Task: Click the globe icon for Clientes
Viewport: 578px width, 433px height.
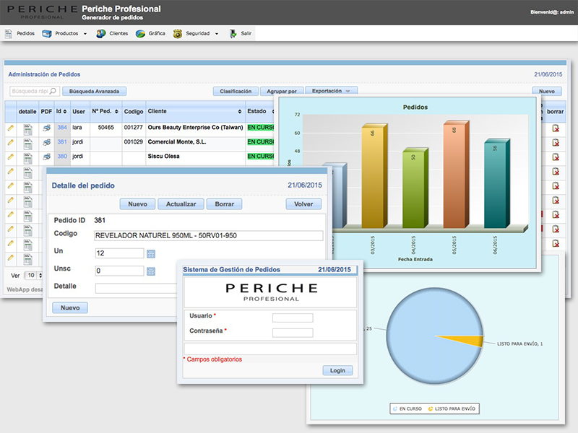Action: coord(100,34)
